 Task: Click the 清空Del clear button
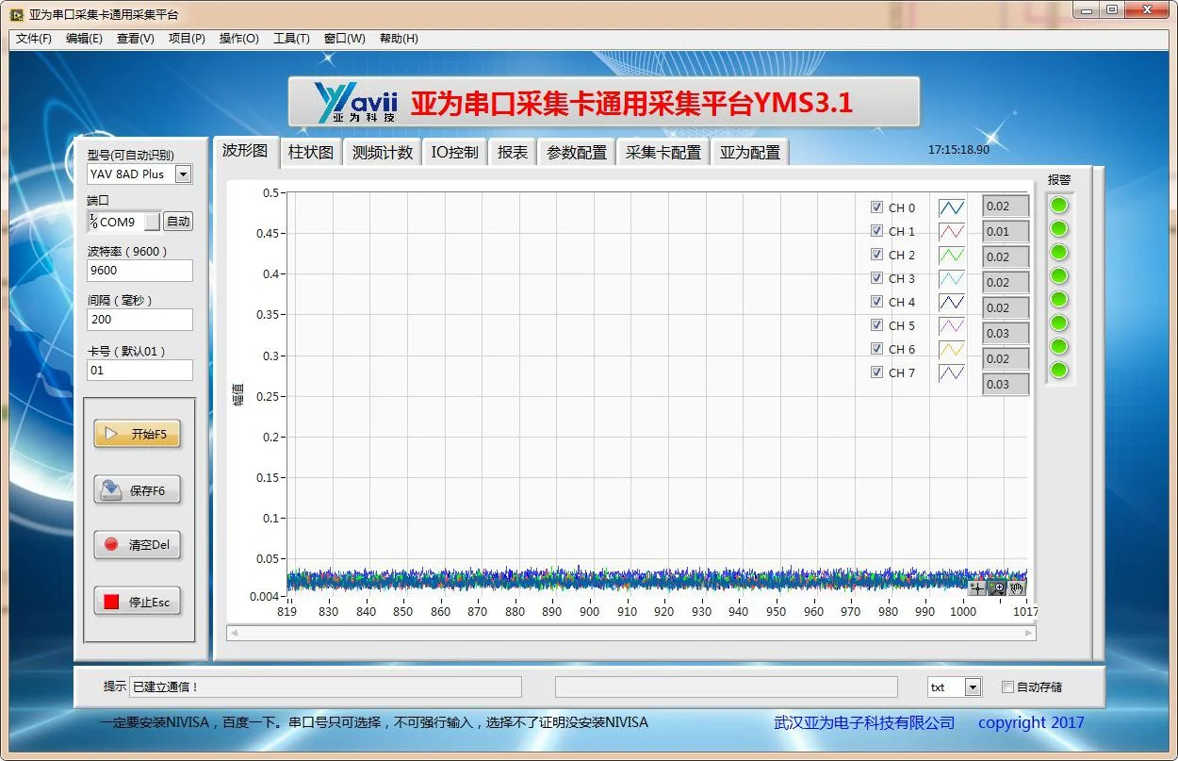(138, 545)
